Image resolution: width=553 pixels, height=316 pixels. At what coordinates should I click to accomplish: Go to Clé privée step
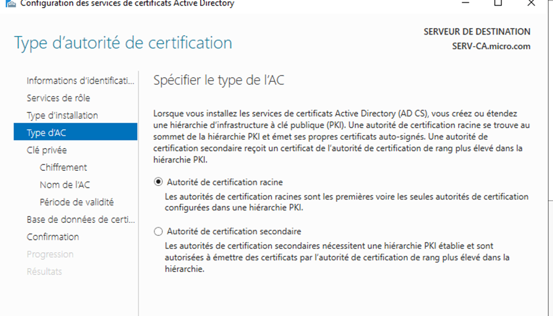click(47, 150)
